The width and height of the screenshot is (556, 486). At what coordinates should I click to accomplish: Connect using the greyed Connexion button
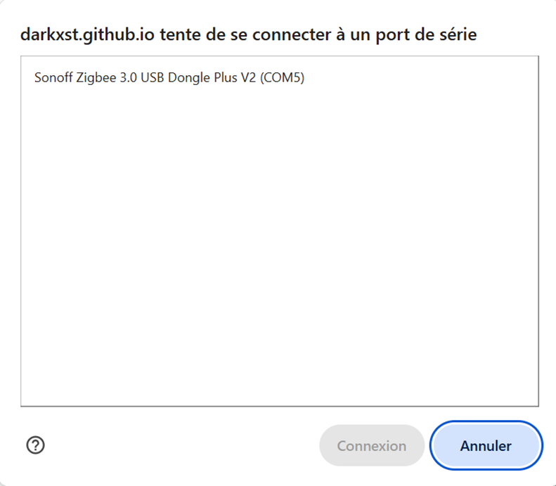tap(372, 446)
